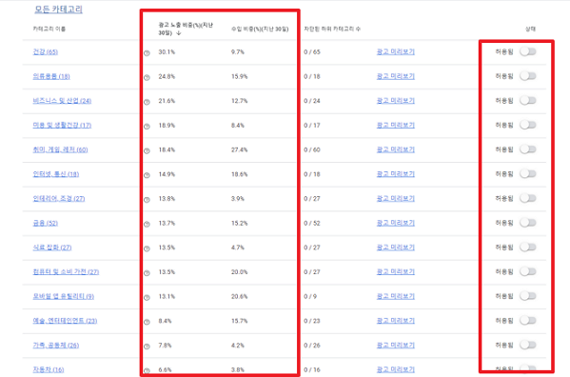Toggle switch for 컴퓨터 및 소비 가전
Image resolution: width=570 pixels, height=377 pixels.
tap(528, 271)
